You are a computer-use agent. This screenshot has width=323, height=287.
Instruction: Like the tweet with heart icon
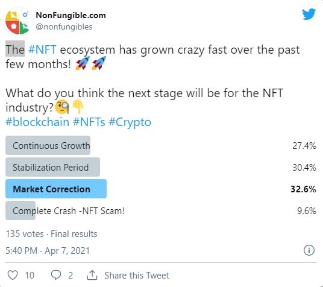click(13, 275)
